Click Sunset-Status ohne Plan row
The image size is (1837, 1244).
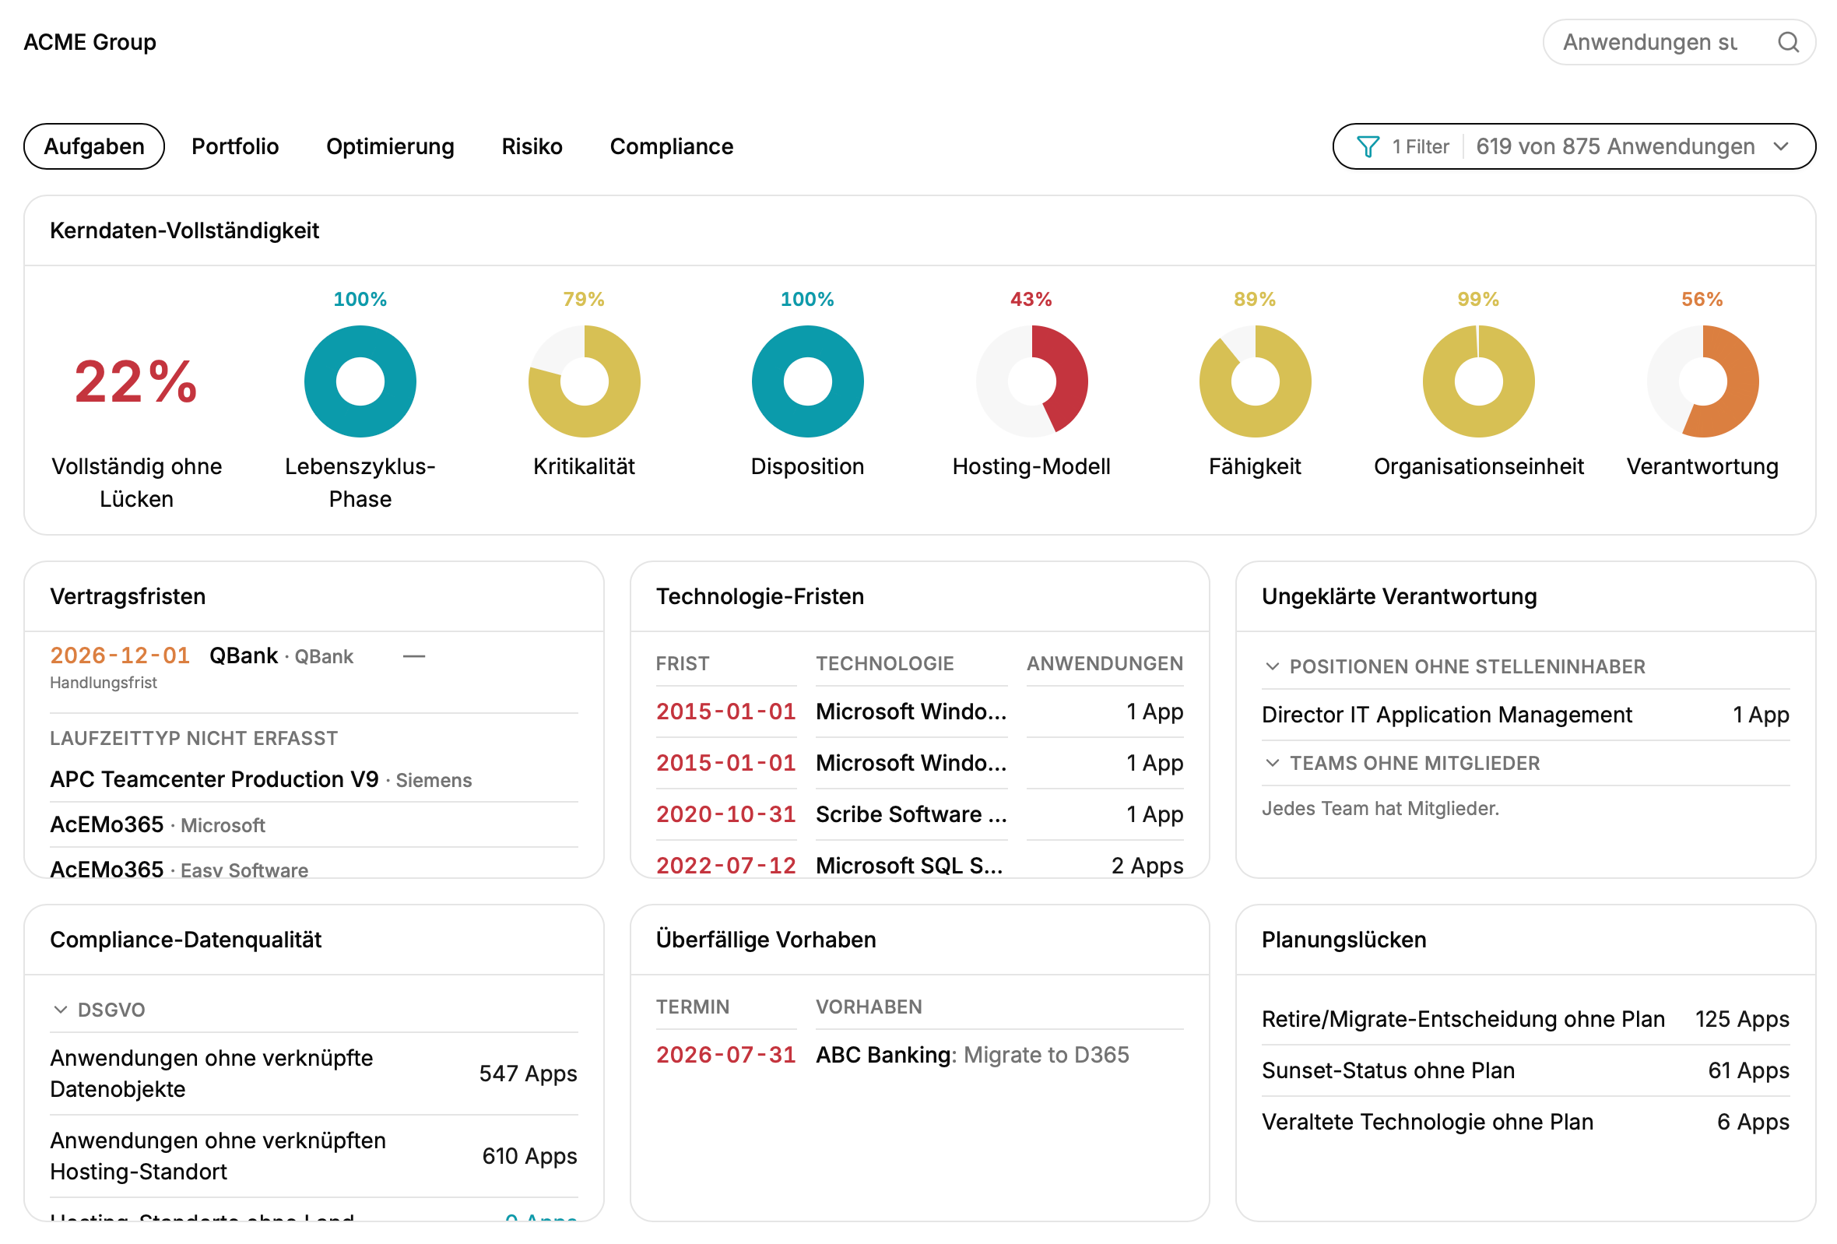(x=1526, y=1070)
